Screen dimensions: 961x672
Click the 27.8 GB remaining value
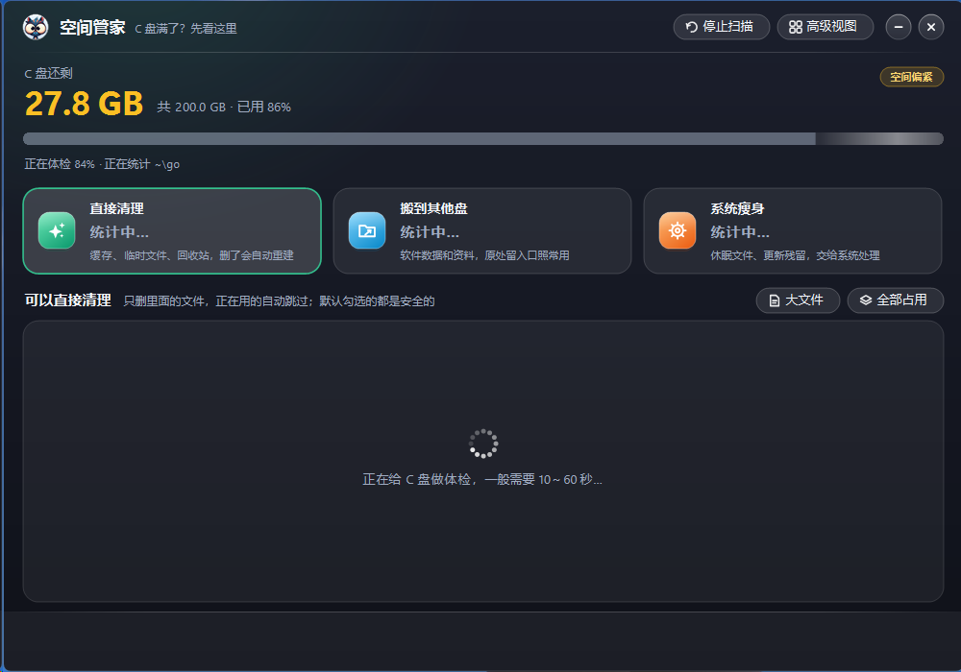tap(84, 104)
